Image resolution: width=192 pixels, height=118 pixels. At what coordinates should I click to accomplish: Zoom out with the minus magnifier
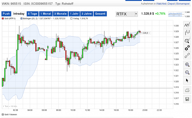pyautogui.click(x=187, y=72)
